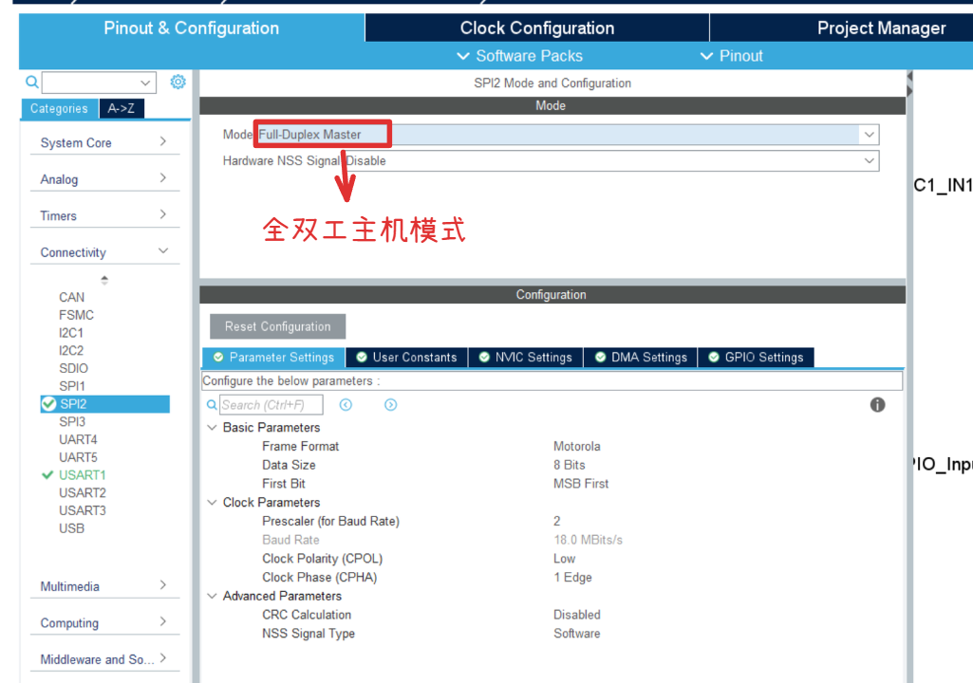973x683 pixels.
Task: Click the Baud Rate value 18.0 MBits/s
Action: [588, 540]
